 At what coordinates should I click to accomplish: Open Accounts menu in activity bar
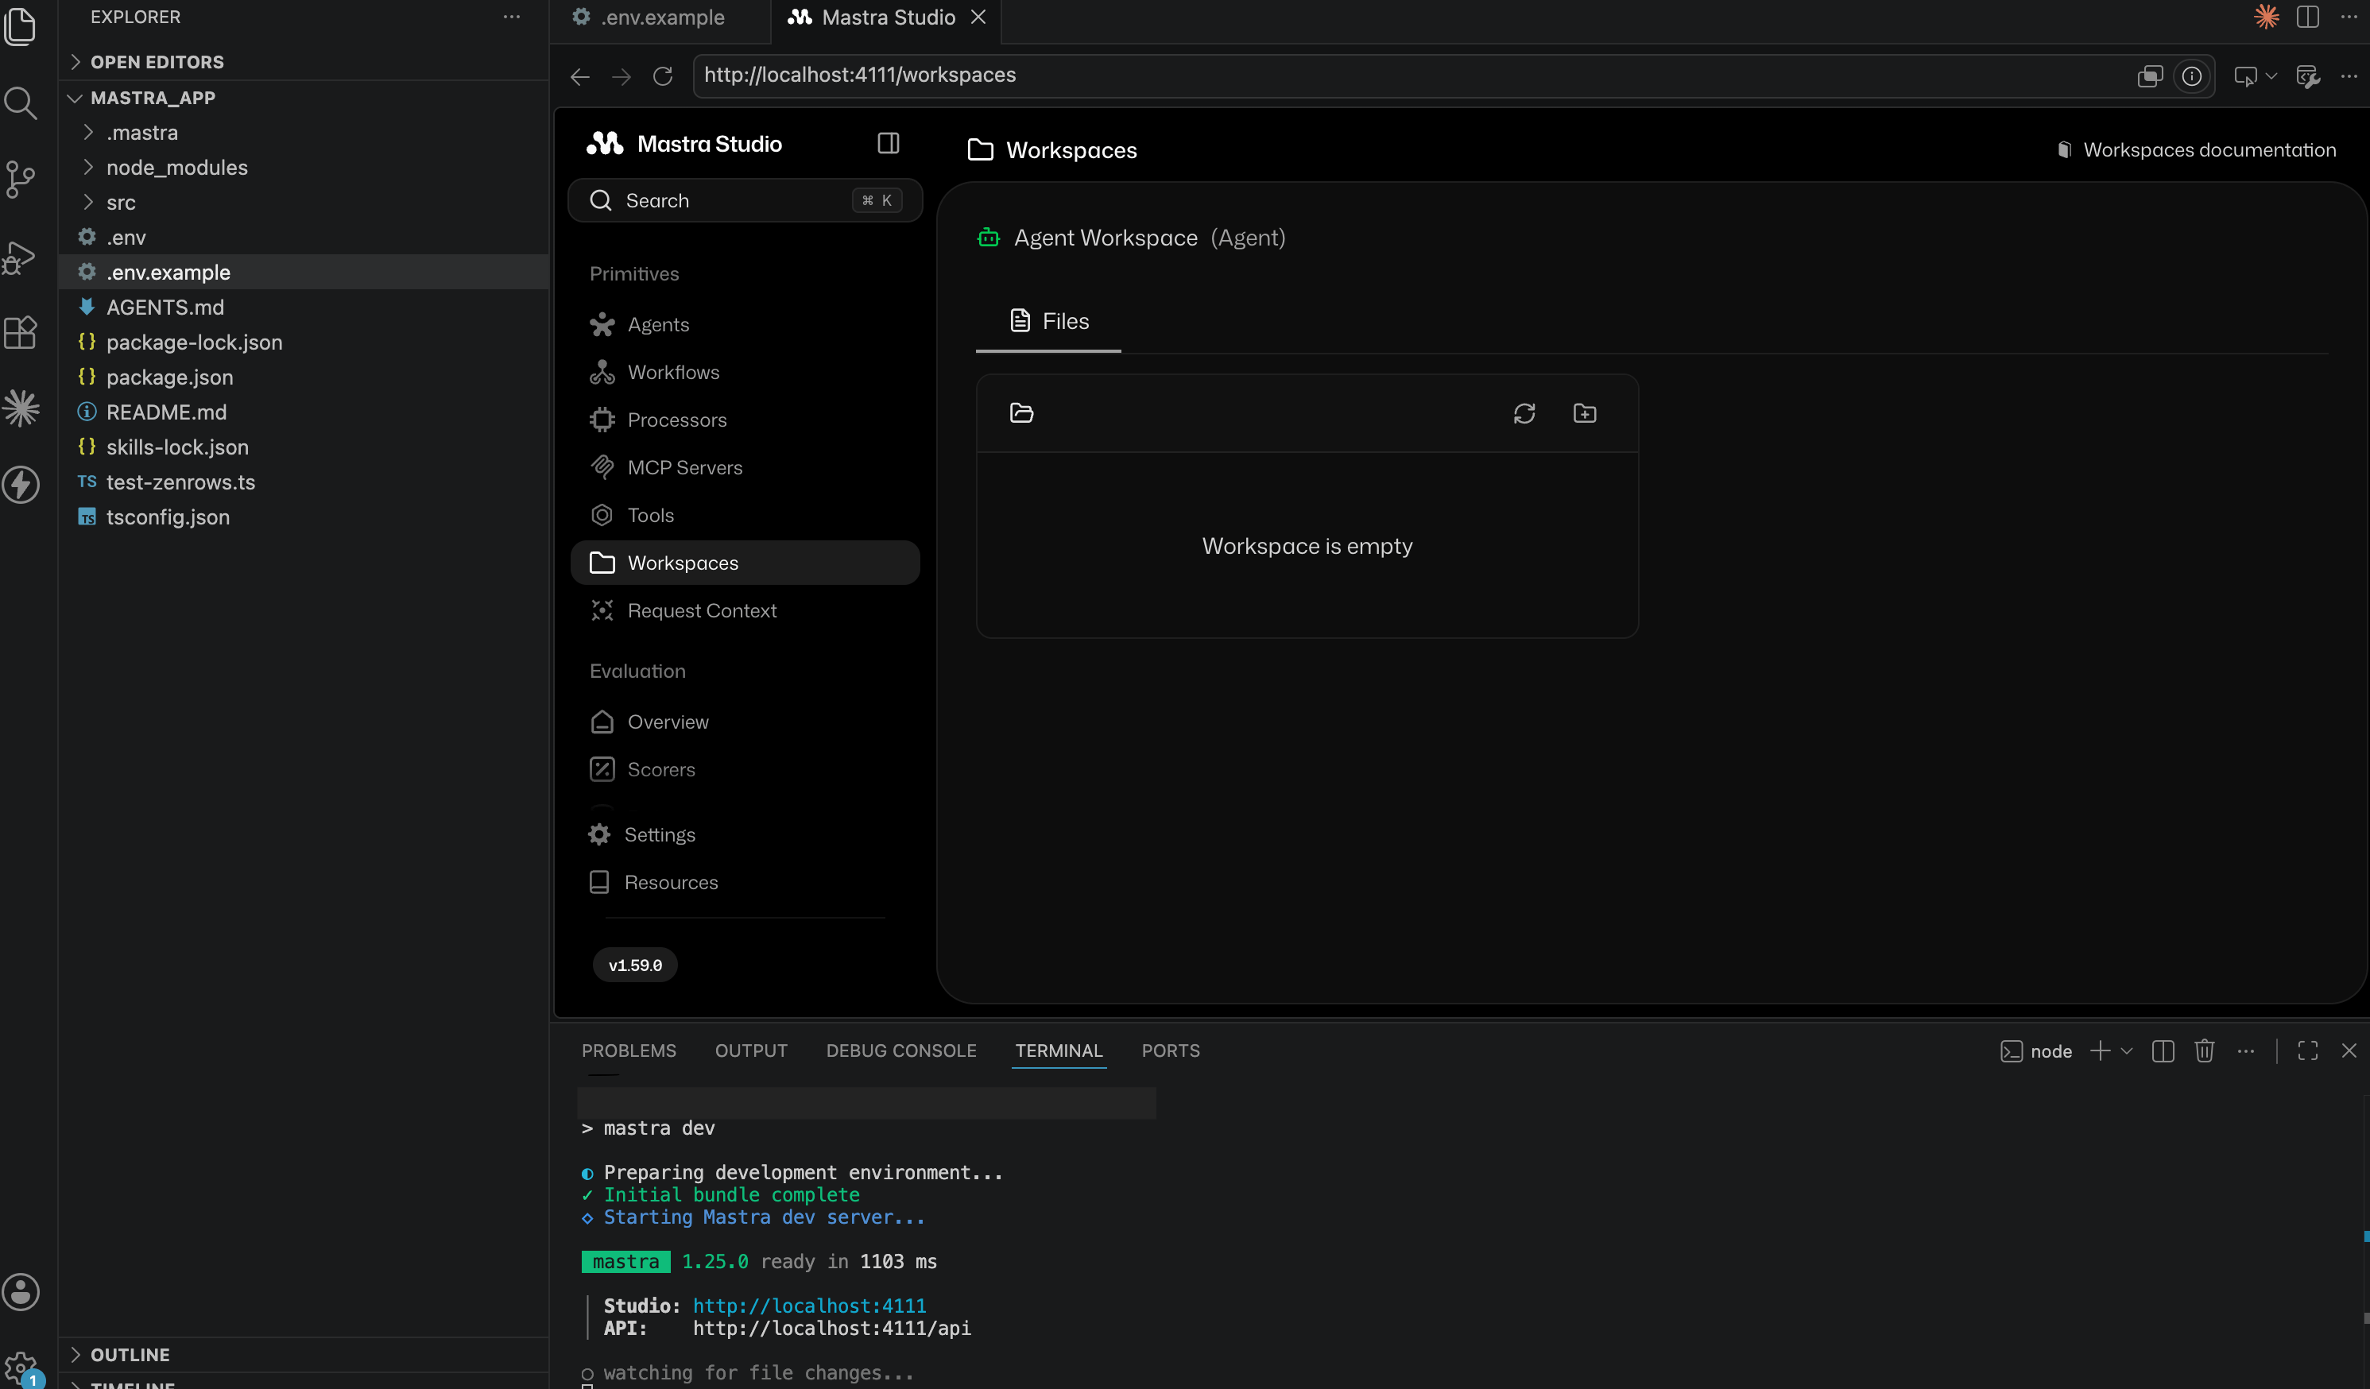21,1291
